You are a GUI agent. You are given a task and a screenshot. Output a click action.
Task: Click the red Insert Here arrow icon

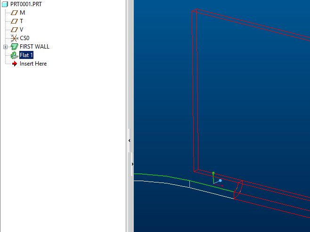coord(15,64)
